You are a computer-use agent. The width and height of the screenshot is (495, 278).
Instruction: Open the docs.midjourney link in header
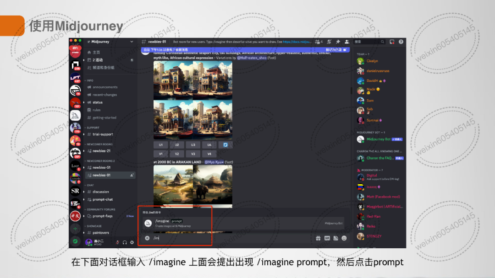click(x=297, y=42)
